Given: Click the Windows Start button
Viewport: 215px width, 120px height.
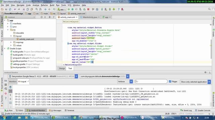Looking at the screenshot, I should tap(4, 117).
